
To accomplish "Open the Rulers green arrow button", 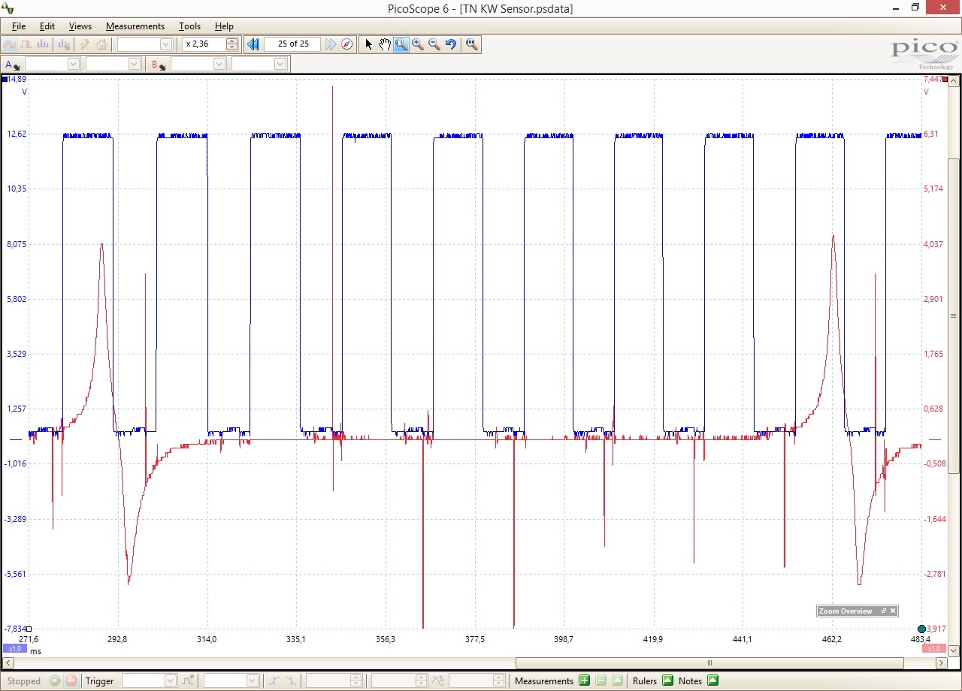I will tap(667, 681).
